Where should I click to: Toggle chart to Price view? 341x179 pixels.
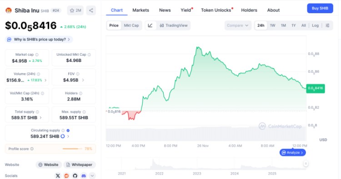[114, 26]
